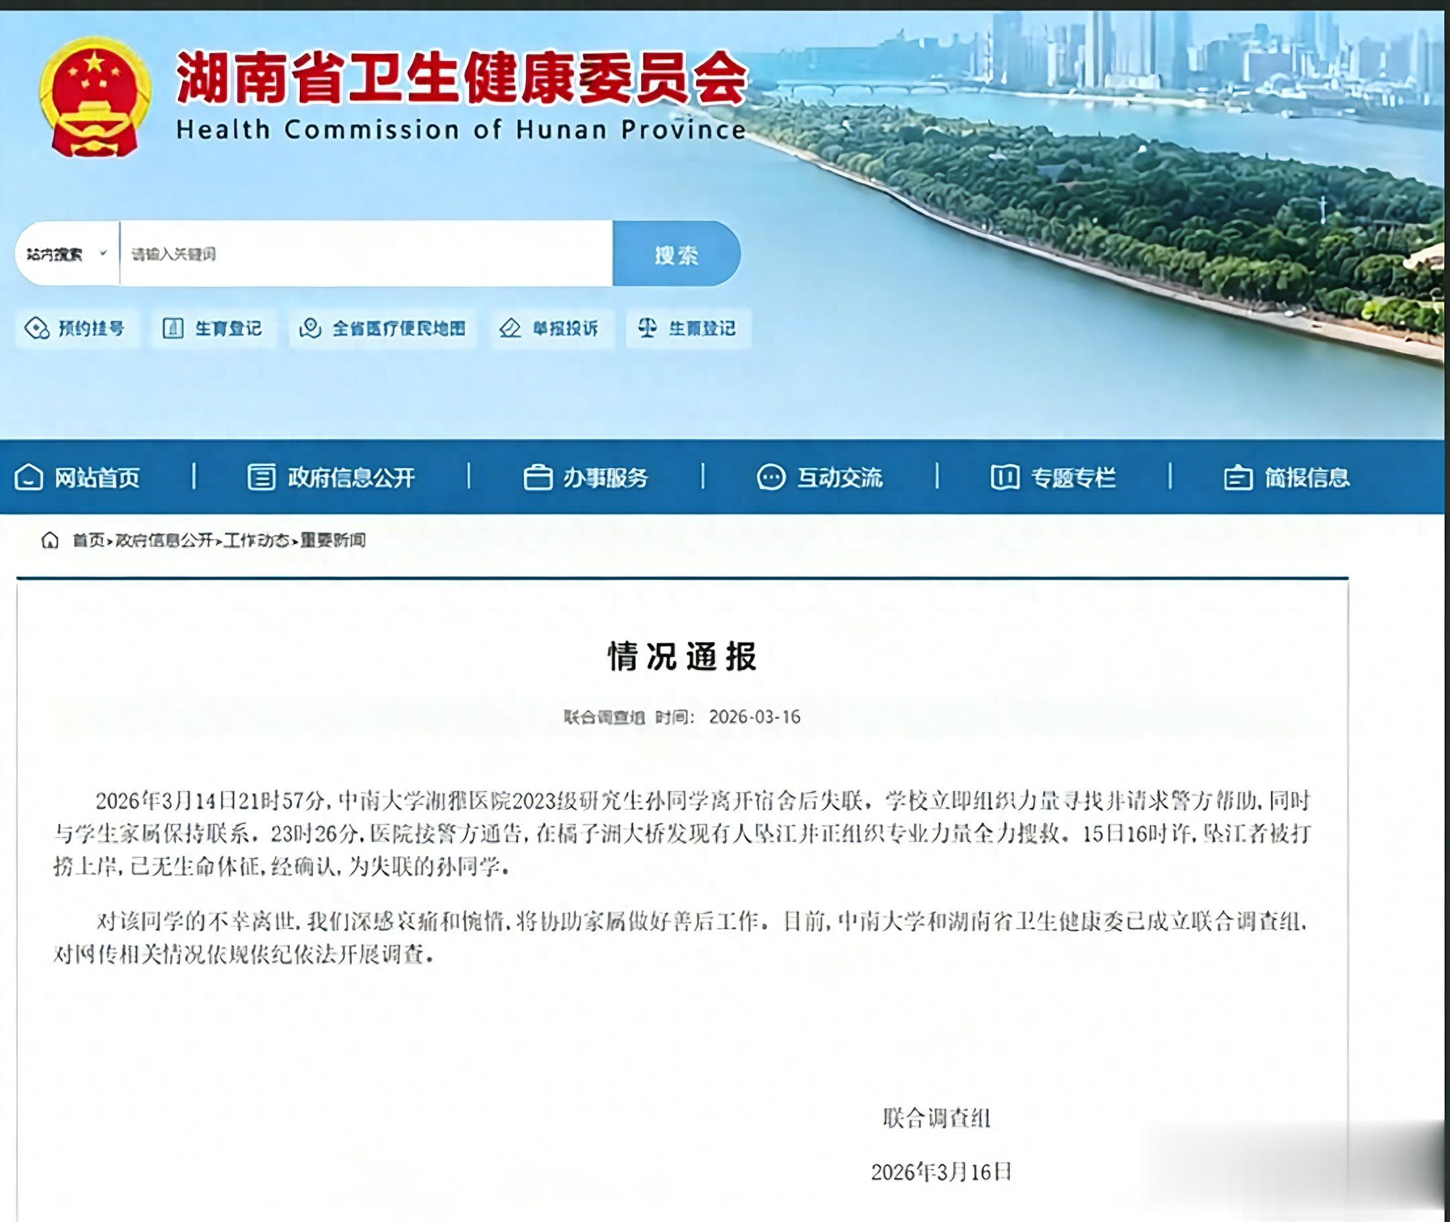This screenshot has width=1450, height=1222.
Task: Click 政府信息公开 breadcrumb link
Action: pos(164,539)
